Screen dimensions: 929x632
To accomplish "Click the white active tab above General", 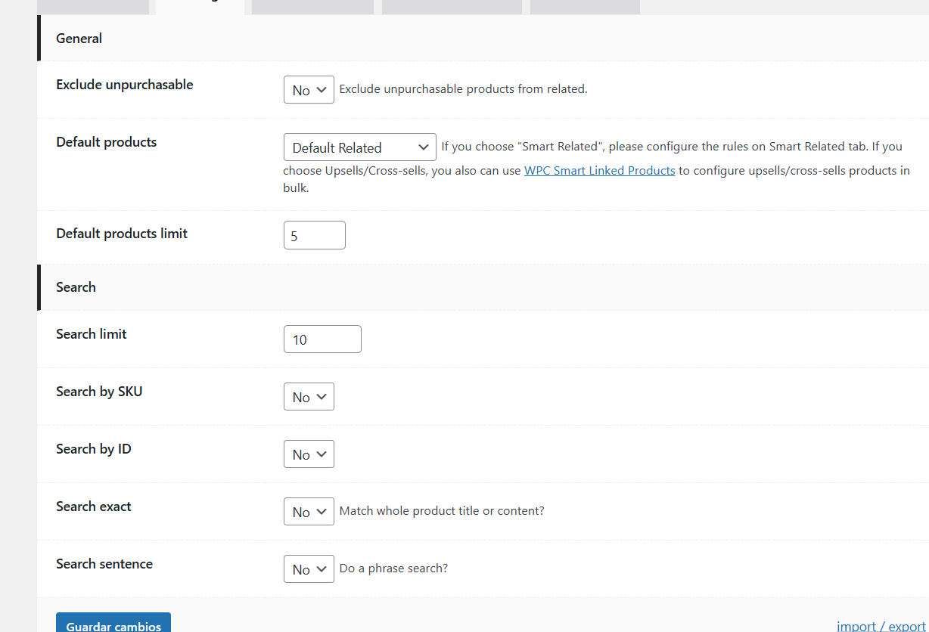I will pyautogui.click(x=200, y=6).
